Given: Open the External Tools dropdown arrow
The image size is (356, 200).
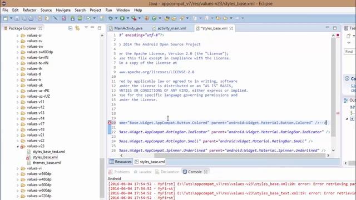Looking at the screenshot, I should pos(140,18).
